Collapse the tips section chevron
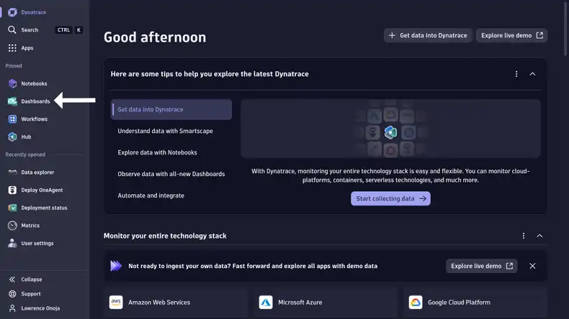Screen dimensions: 569x319 click(x=532, y=74)
